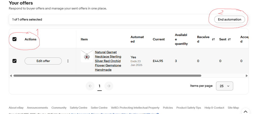Expand the Items per page dropdown
The height and width of the screenshot is (114, 254).
click(x=224, y=86)
